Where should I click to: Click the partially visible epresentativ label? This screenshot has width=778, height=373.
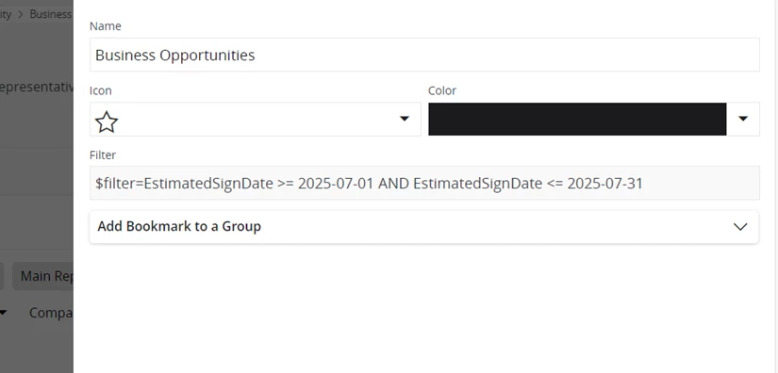37,88
